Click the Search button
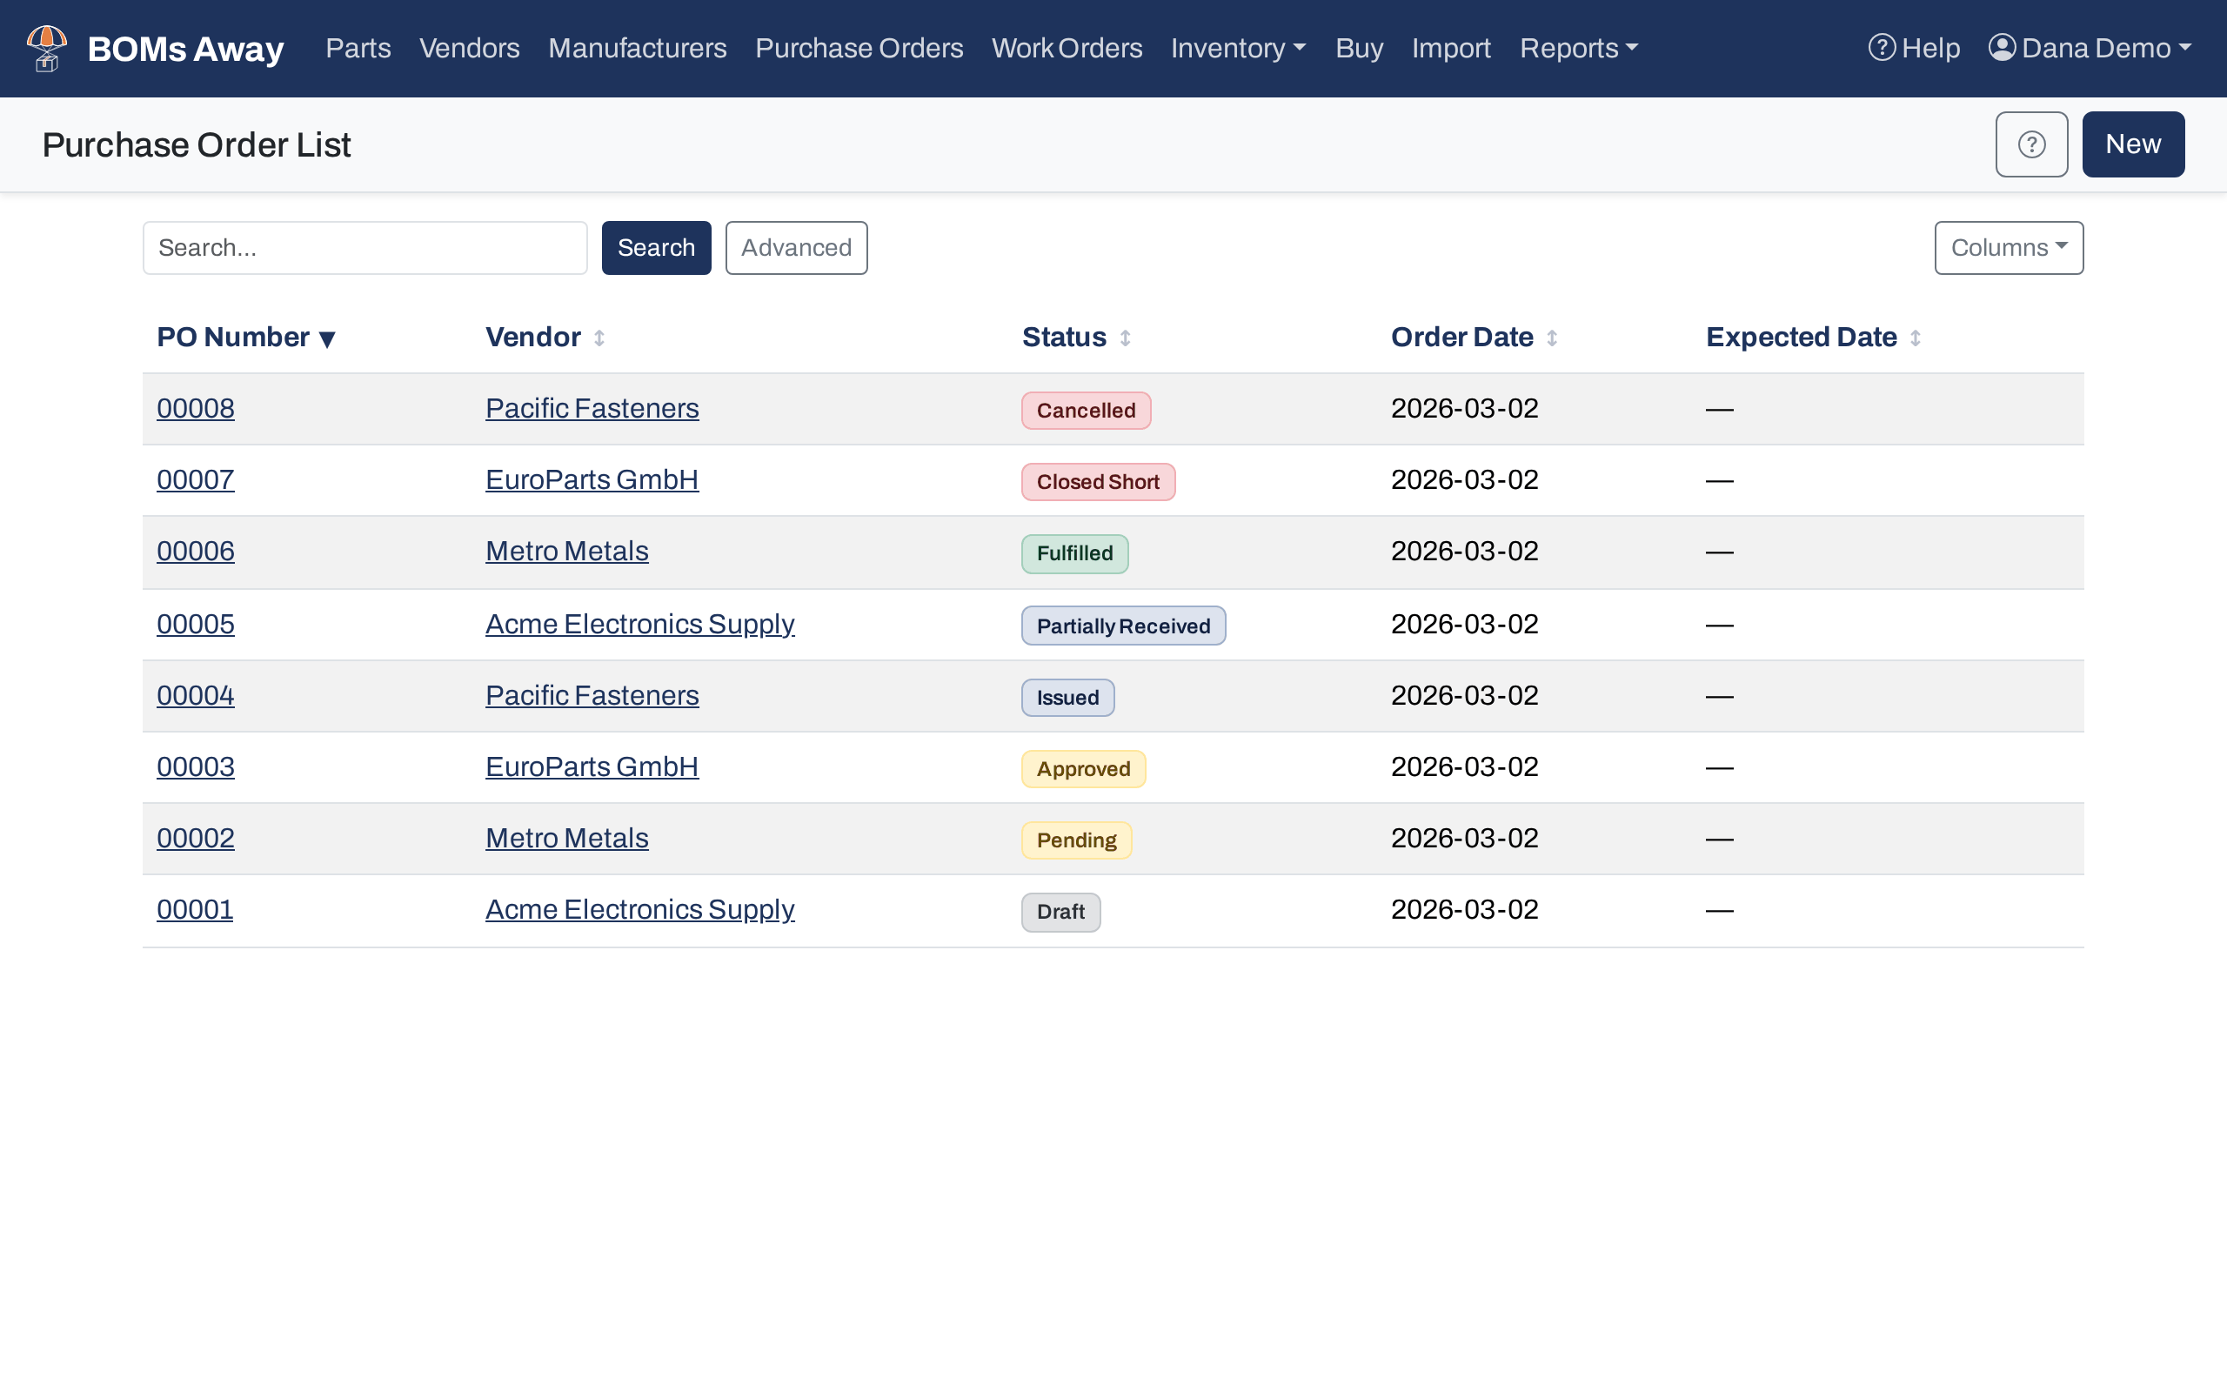2227x1392 pixels. click(655, 248)
